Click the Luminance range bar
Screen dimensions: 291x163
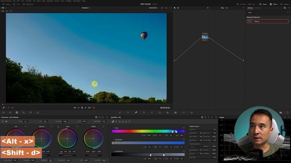point(148,154)
